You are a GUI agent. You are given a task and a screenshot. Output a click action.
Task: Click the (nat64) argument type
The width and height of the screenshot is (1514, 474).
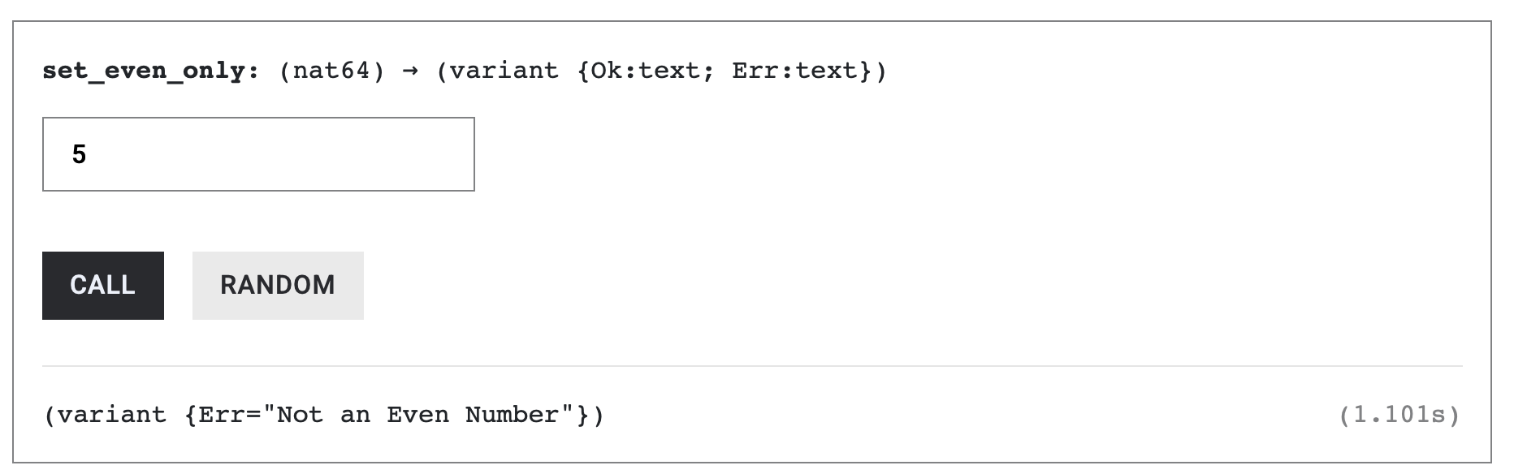[331, 71]
